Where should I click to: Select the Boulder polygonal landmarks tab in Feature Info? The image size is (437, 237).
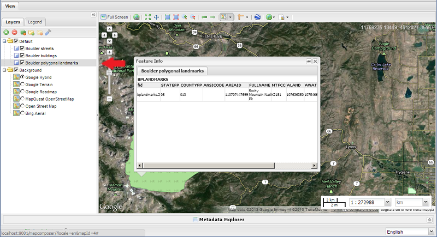point(172,71)
